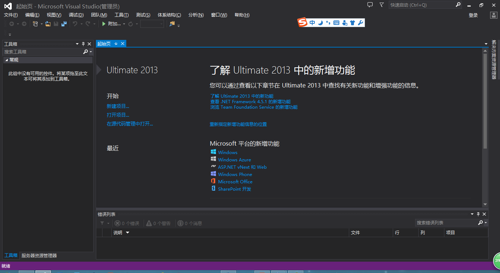Toggle the Sogou moon half-width icon
Screen dimensions: 500x273
[320, 23]
